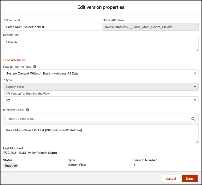This screenshot has width=202, height=185.
Task: Click into the Flow Label field
Action: point(52,27)
